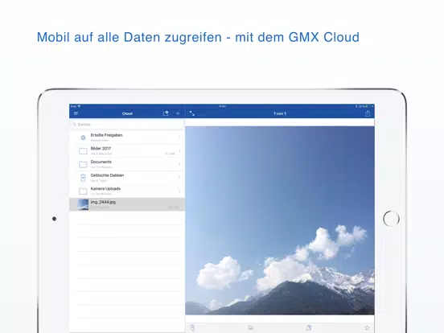This screenshot has width=444, height=333.
Task: Toggle fullscreen with the expand arrows icon
Action: click(x=192, y=113)
